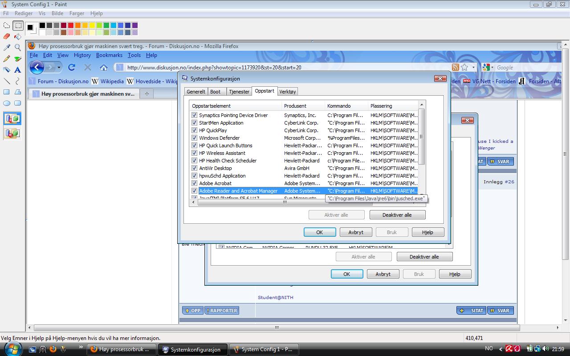Pick the yellow color swatch in the palette
Image resolution: width=570 pixels, height=356 pixels.
(92, 25)
